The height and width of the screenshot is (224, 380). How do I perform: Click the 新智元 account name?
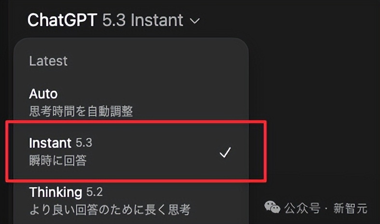[351, 208]
